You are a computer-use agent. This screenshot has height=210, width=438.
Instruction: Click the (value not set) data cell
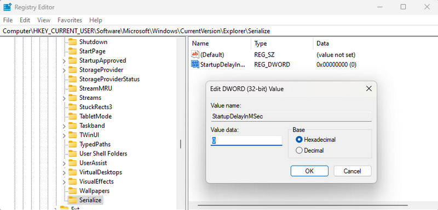pyautogui.click(x=336, y=55)
